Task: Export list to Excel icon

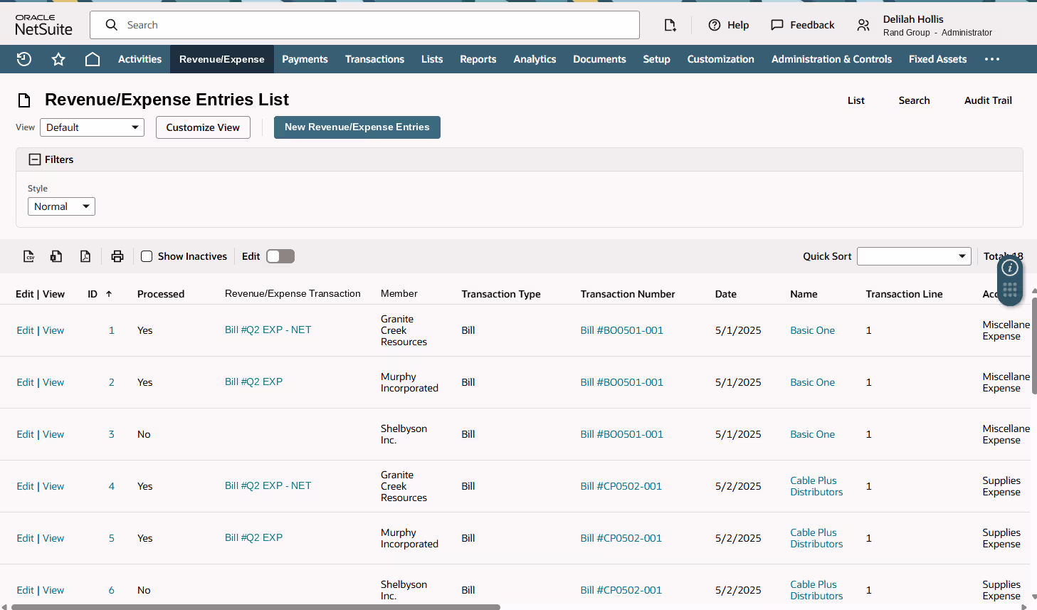Action: [x=56, y=256]
